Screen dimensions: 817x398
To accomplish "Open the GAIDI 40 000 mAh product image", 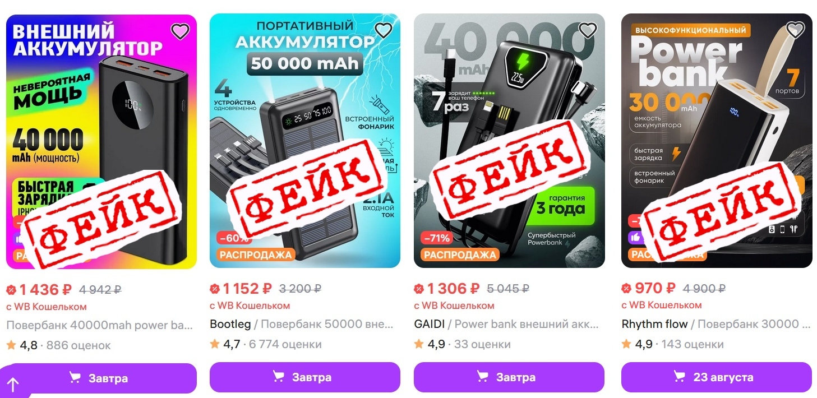I will (x=509, y=141).
